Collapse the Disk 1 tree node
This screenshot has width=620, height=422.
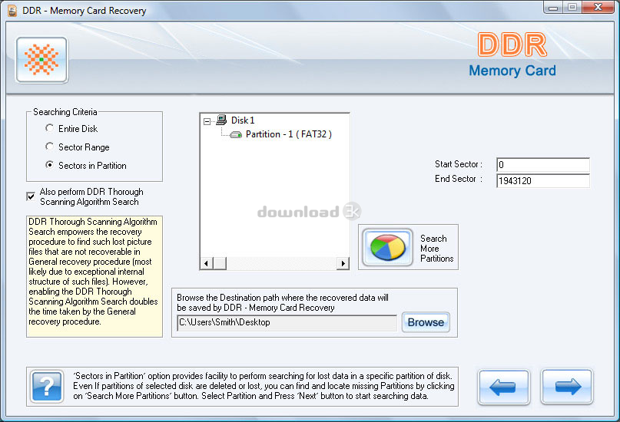click(207, 121)
